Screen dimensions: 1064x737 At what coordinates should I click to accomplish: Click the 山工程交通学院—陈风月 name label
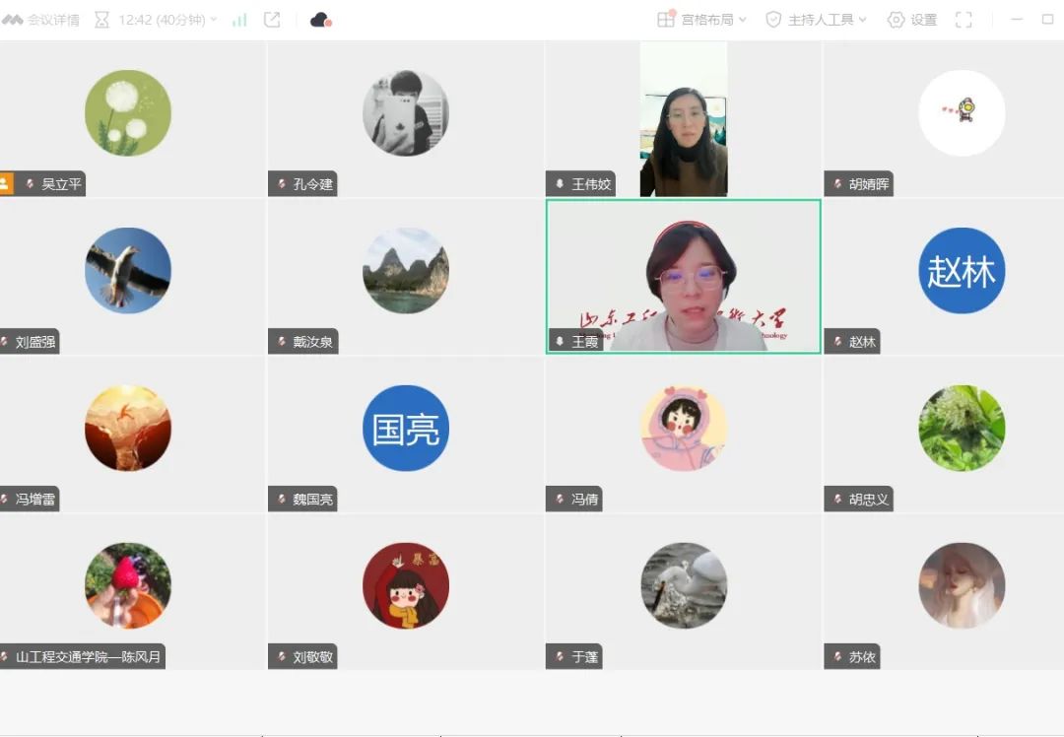(88, 657)
